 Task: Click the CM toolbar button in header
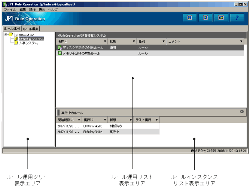[221, 18]
